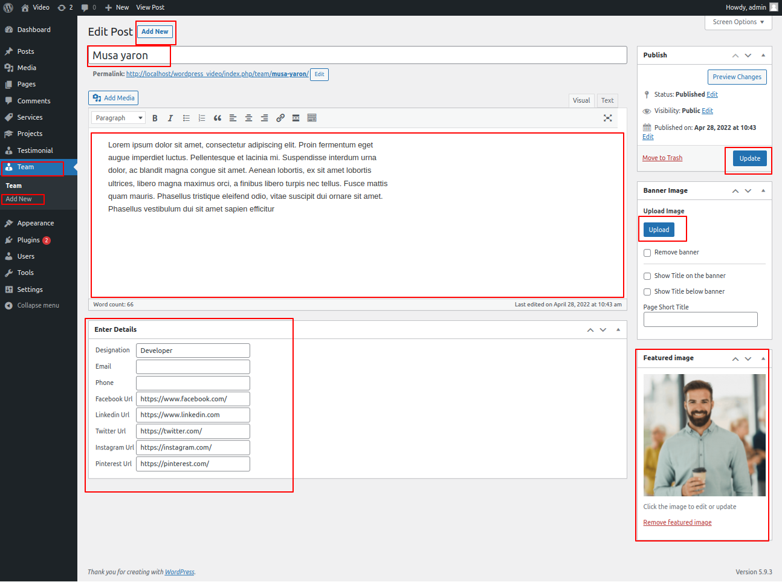Align text to center
This screenshot has width=782, height=582.
click(248, 118)
